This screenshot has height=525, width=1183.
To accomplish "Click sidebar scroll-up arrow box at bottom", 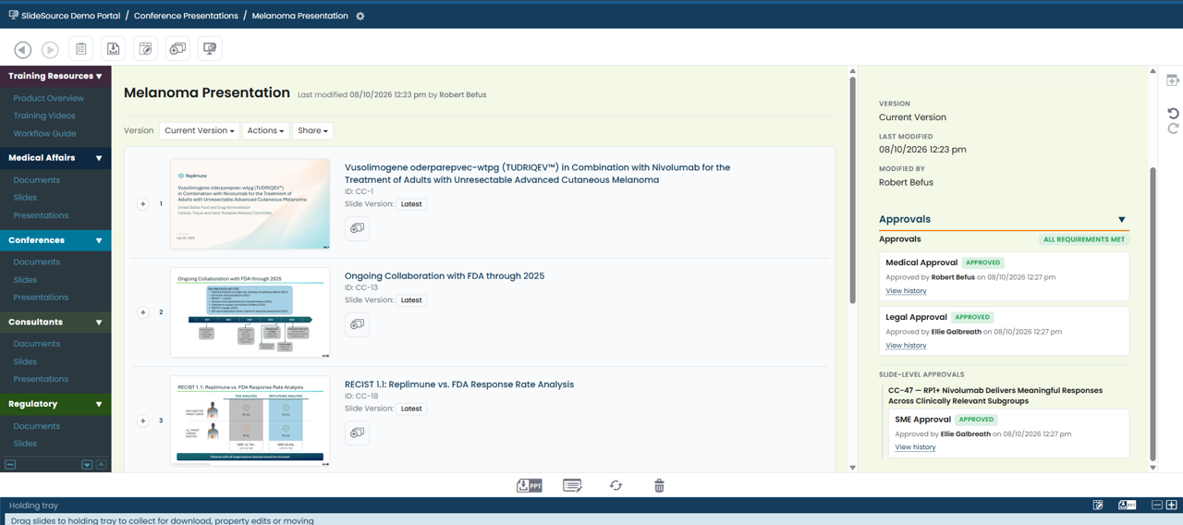I will pos(101,464).
